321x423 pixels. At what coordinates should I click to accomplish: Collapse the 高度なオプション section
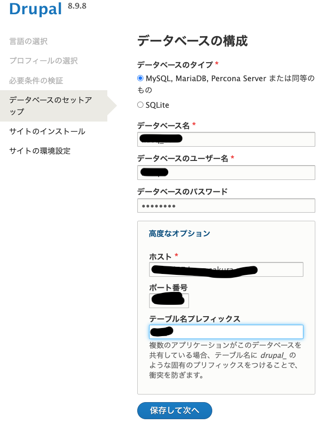pos(179,234)
